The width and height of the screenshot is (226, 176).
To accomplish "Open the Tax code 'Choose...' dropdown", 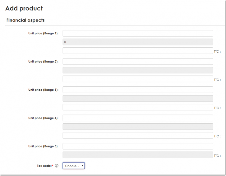I will click(74, 166).
